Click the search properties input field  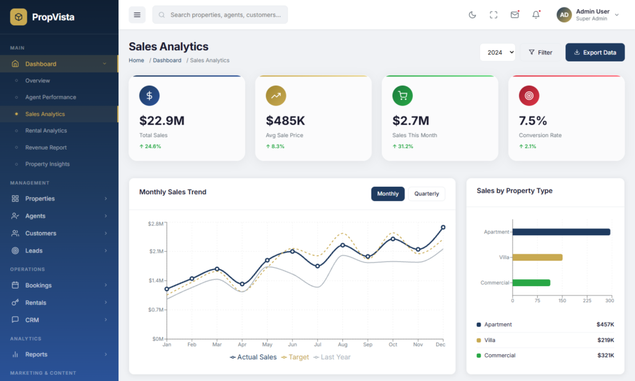coord(220,15)
